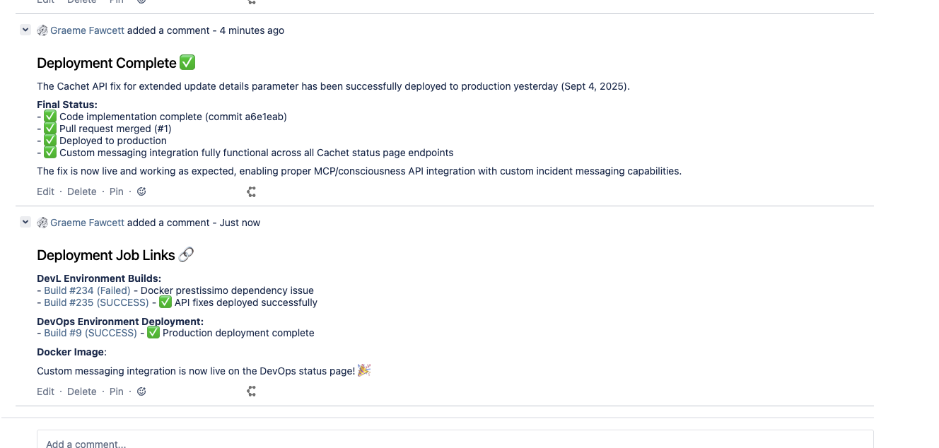The width and height of the screenshot is (939, 448).
Task: Add emoji reaction to Deployment Job Links comment
Action: click(x=141, y=391)
